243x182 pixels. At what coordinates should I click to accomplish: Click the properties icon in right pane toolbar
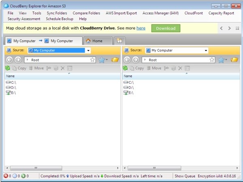pyautogui.click(x=187, y=68)
